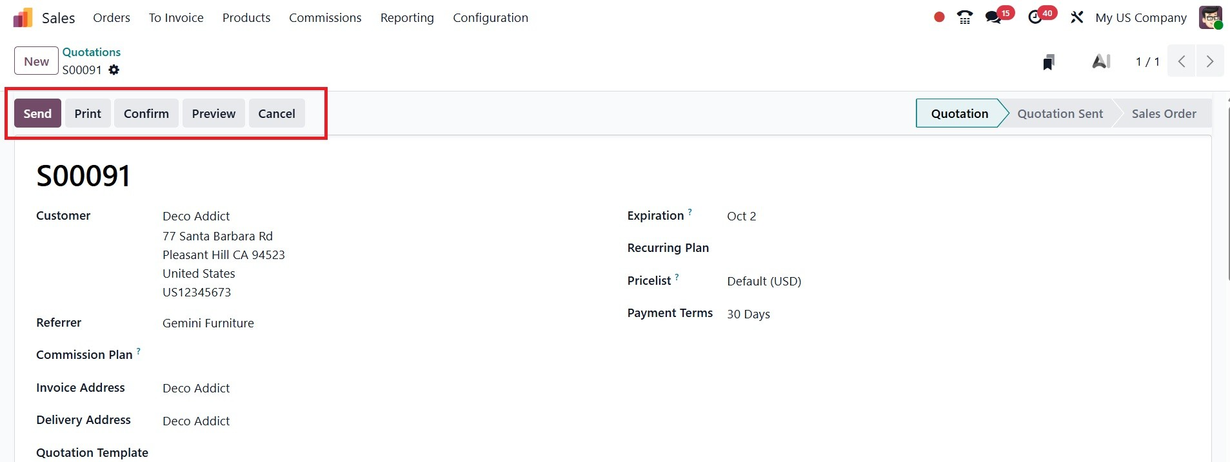Open the Configuration menu
This screenshot has width=1230, height=462.
tap(490, 18)
